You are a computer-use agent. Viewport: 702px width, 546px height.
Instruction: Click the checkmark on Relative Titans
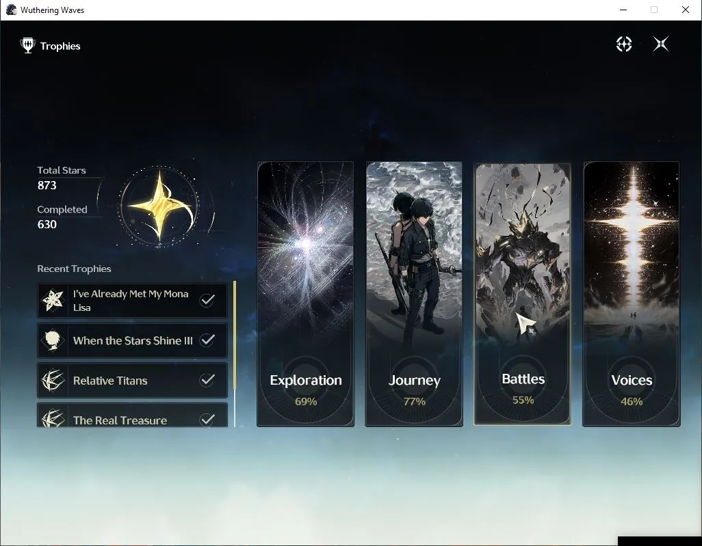point(207,380)
